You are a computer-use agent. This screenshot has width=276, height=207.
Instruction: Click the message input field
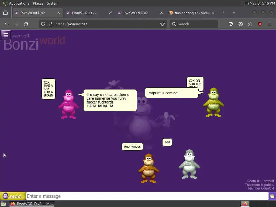tap(147, 196)
